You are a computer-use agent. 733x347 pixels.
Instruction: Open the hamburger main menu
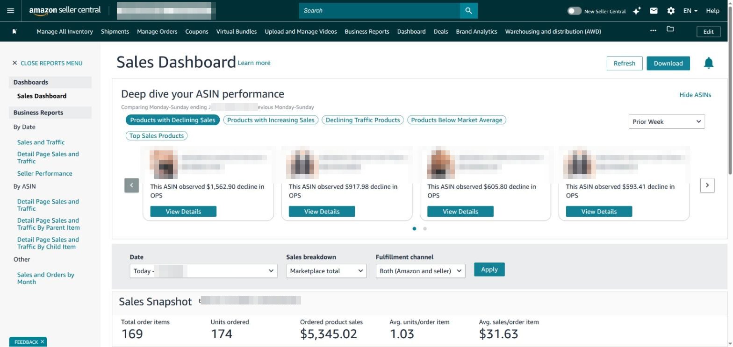point(11,11)
